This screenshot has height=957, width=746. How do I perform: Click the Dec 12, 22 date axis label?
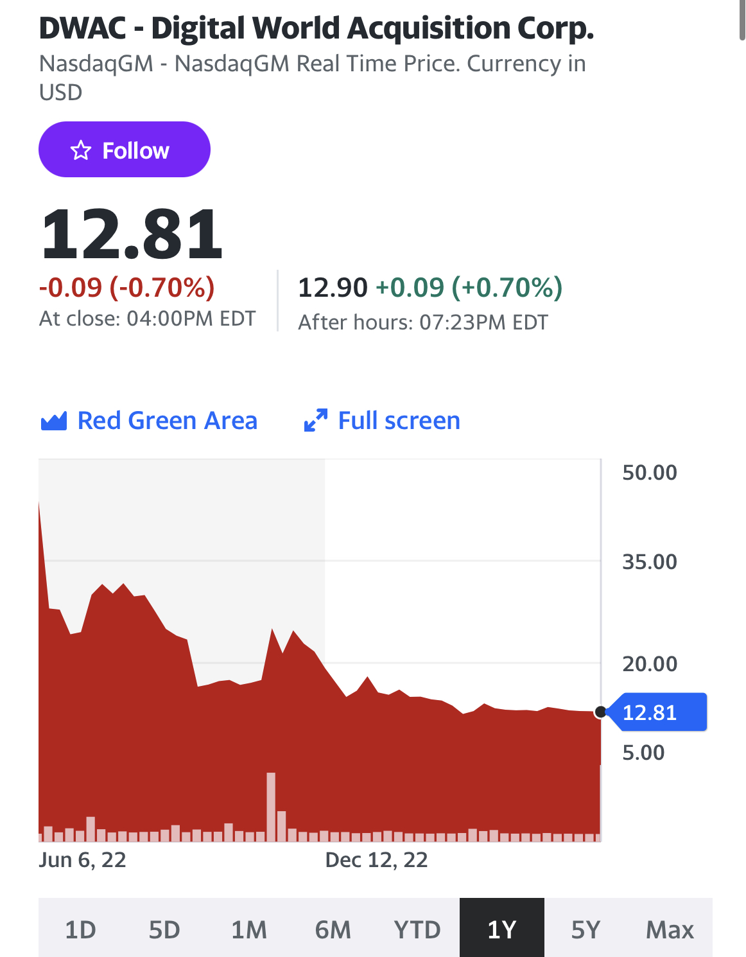coord(376,860)
